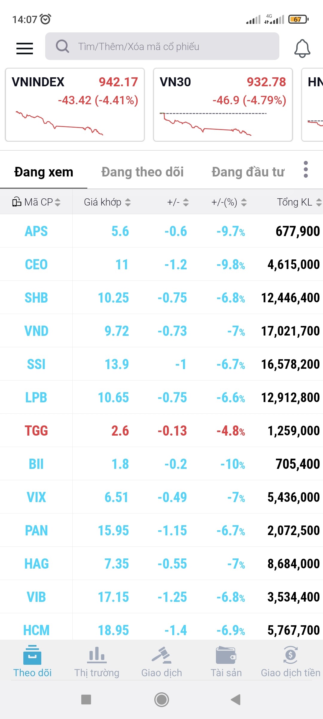
Task: Sort by Giá khớp column
Action: pyautogui.click(x=107, y=202)
